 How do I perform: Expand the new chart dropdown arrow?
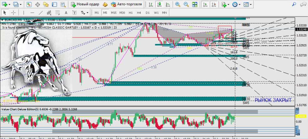[9, 4]
